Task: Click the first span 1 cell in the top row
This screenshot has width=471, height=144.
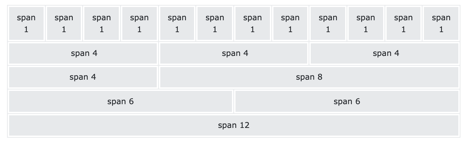Action: coord(26,23)
